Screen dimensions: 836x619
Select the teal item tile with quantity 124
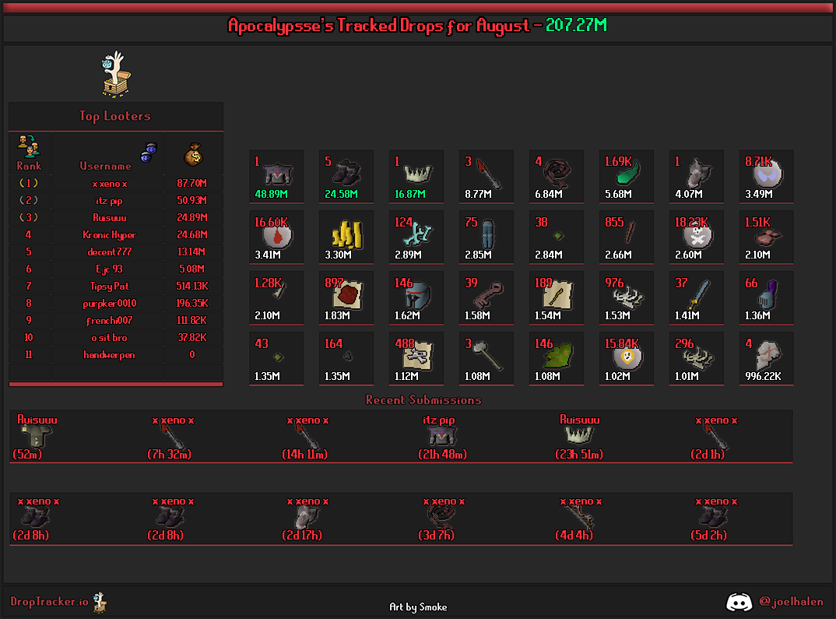point(416,237)
